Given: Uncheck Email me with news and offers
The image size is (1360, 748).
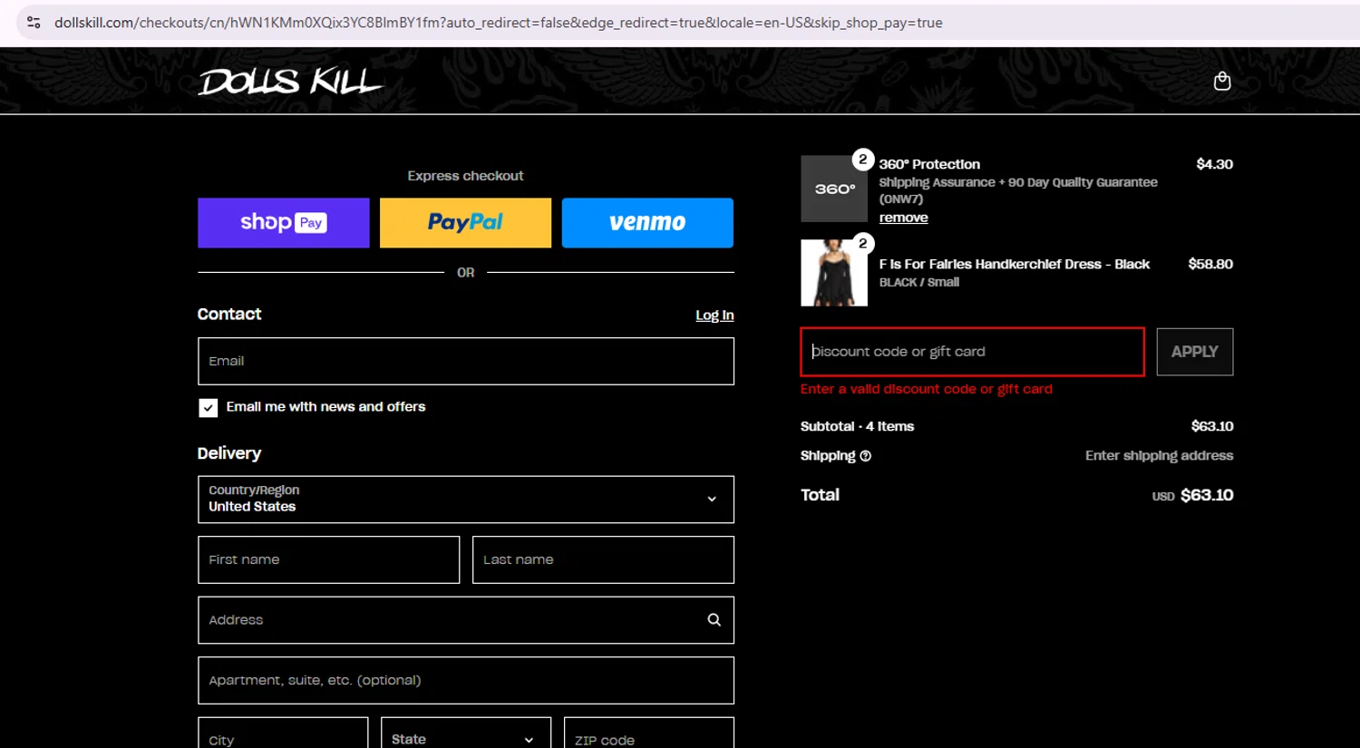Looking at the screenshot, I should [209, 408].
